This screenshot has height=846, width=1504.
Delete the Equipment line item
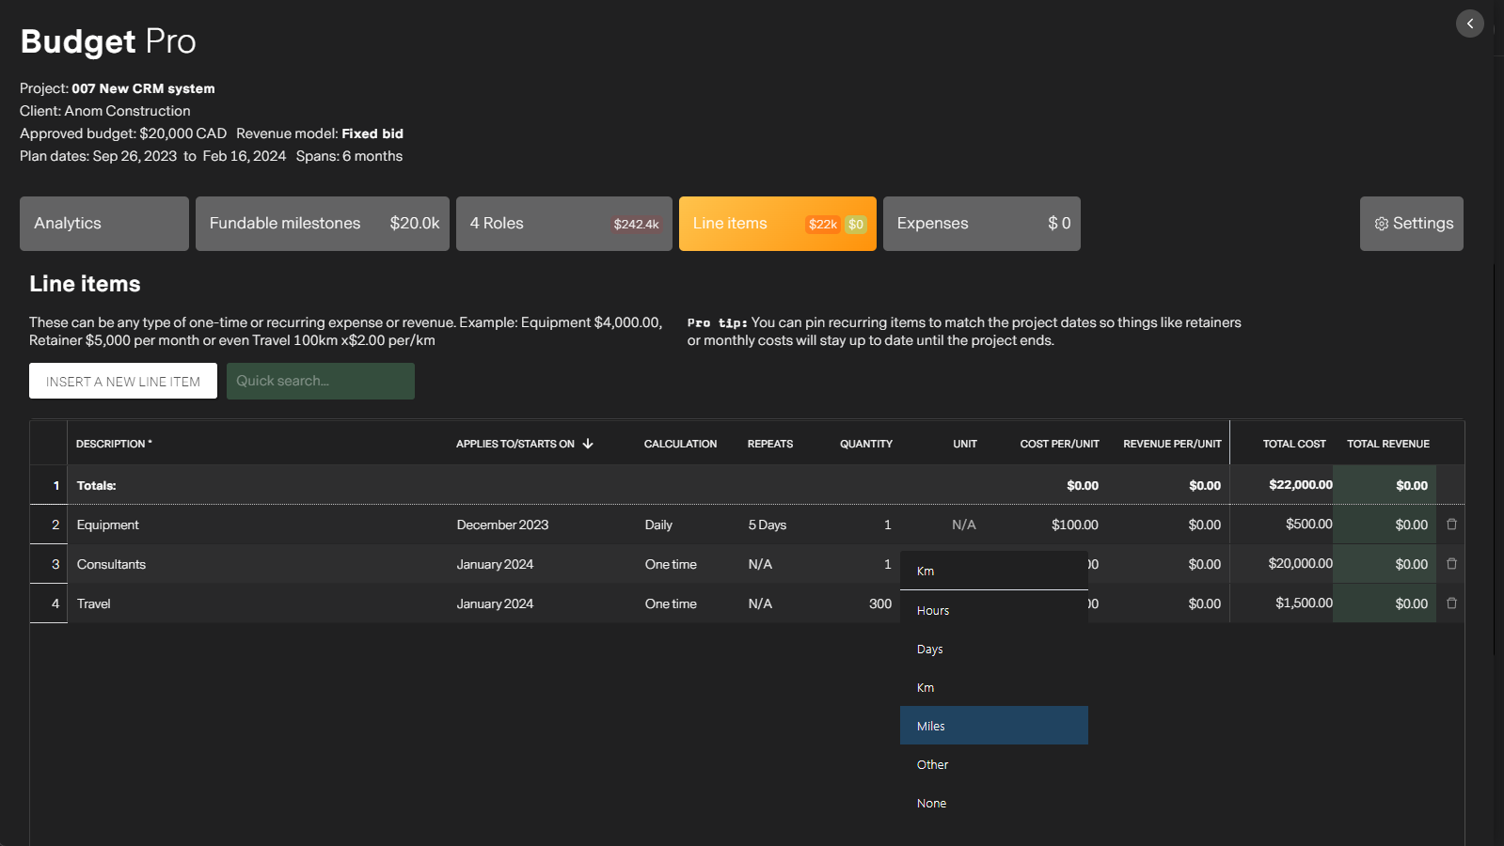coord(1451,525)
